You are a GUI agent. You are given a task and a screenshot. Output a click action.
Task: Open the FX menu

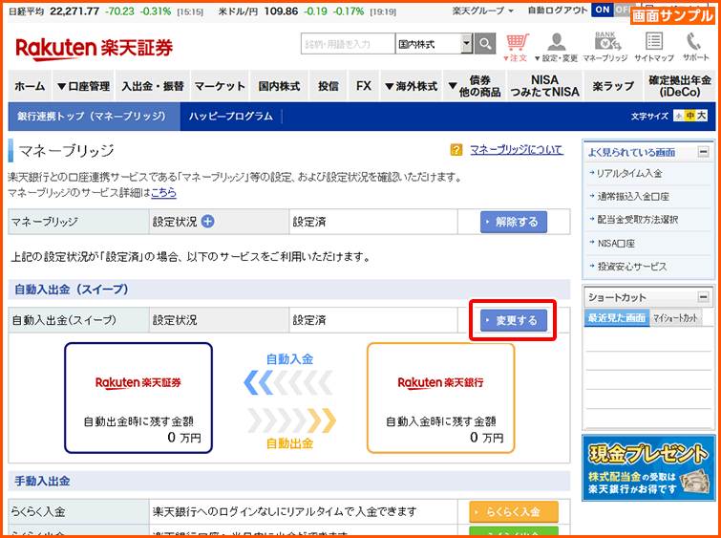click(364, 86)
